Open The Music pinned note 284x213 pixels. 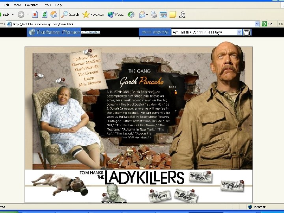201,176
